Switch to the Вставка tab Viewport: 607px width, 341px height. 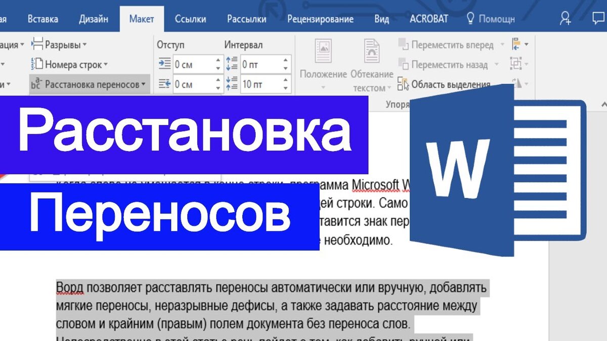point(42,19)
